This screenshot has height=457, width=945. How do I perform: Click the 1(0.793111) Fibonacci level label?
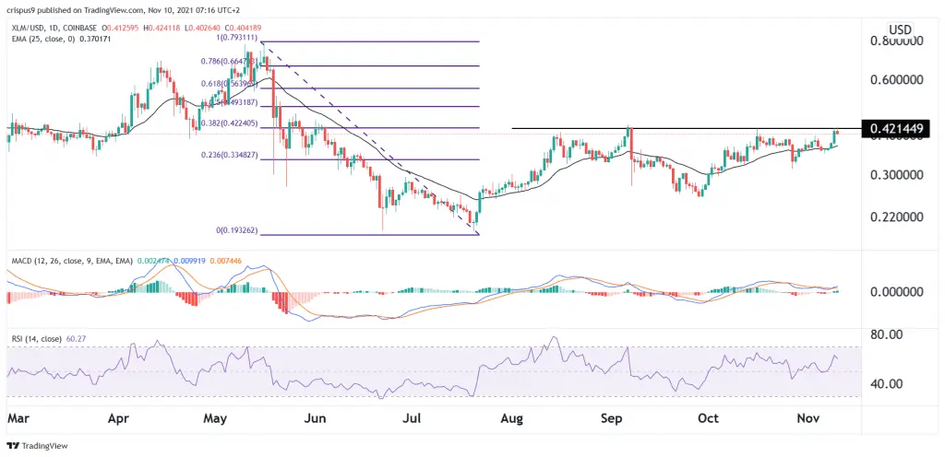pos(235,37)
